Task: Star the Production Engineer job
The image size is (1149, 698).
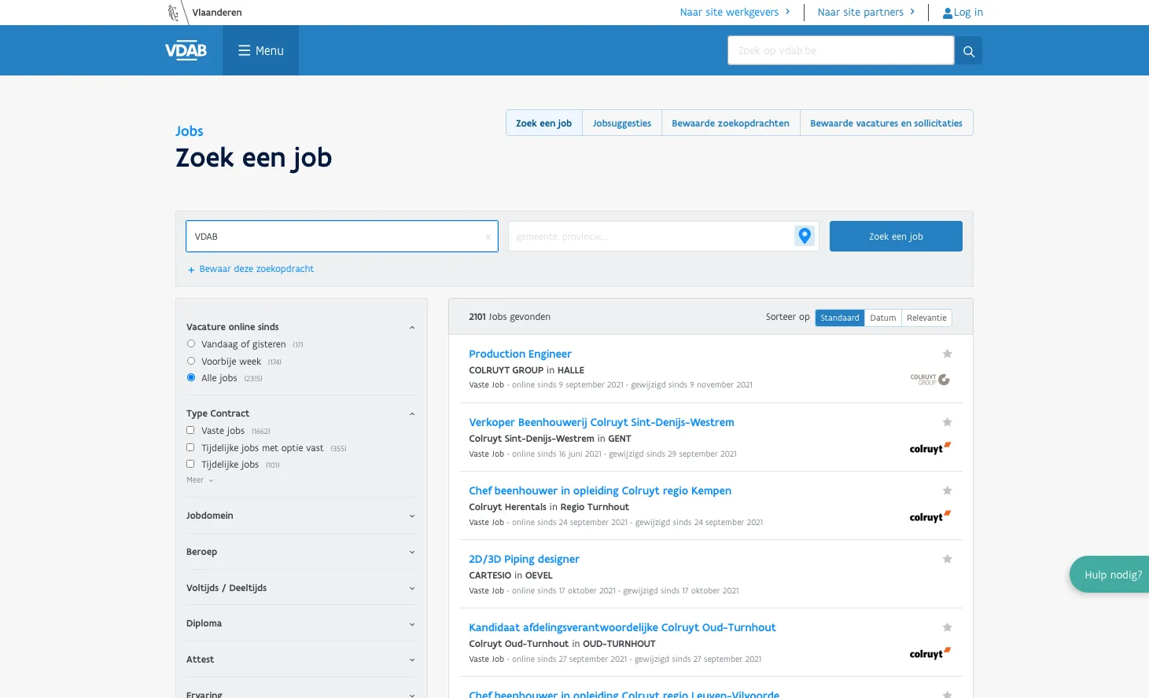Action: tap(947, 354)
